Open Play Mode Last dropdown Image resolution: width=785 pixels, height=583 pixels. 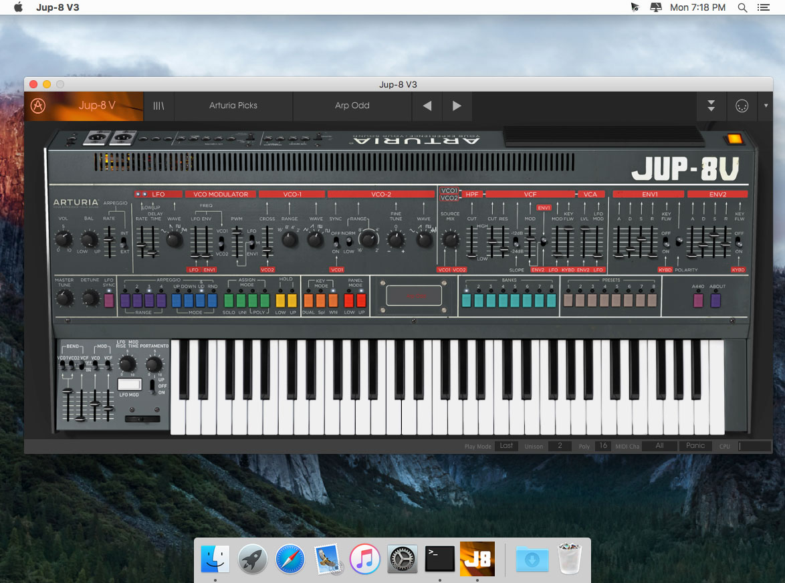[506, 446]
